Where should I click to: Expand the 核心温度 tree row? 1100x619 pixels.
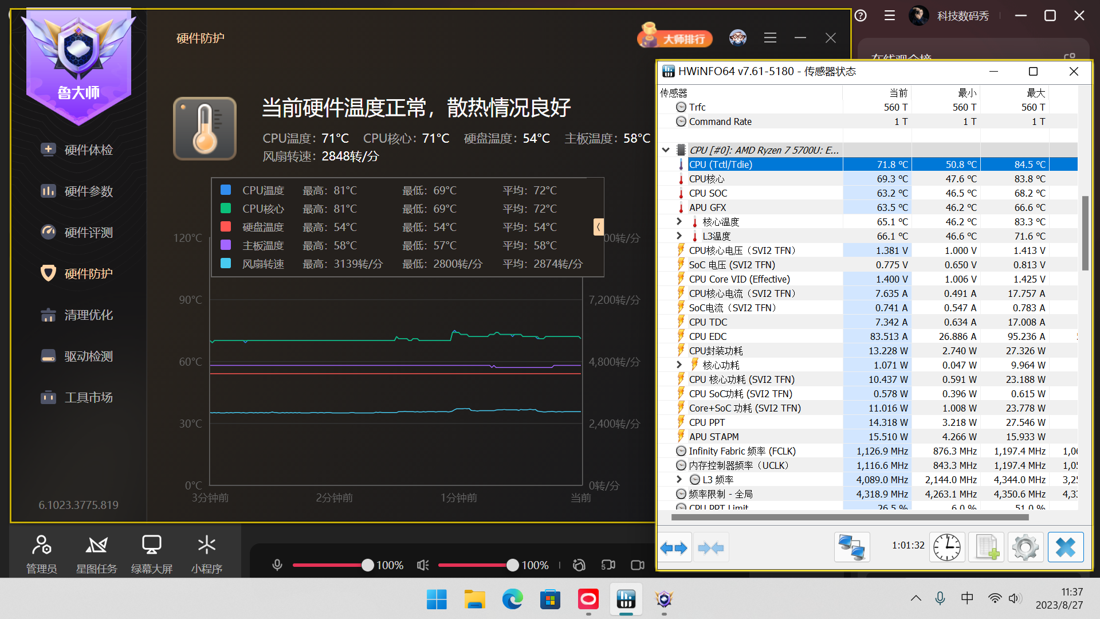(679, 221)
